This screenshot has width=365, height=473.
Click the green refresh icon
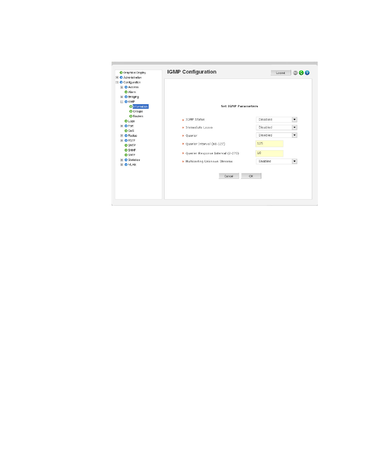tap(301, 73)
